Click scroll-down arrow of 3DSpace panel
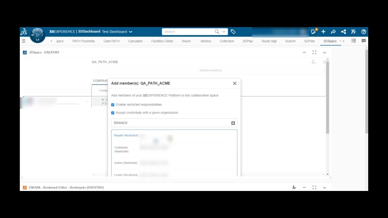388x218 pixels. [x=328, y=174]
